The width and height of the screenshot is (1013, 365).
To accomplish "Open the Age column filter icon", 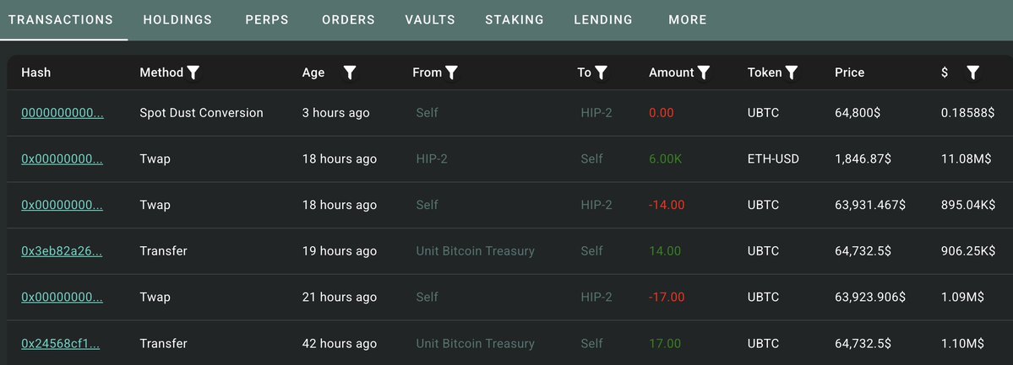I will (350, 72).
